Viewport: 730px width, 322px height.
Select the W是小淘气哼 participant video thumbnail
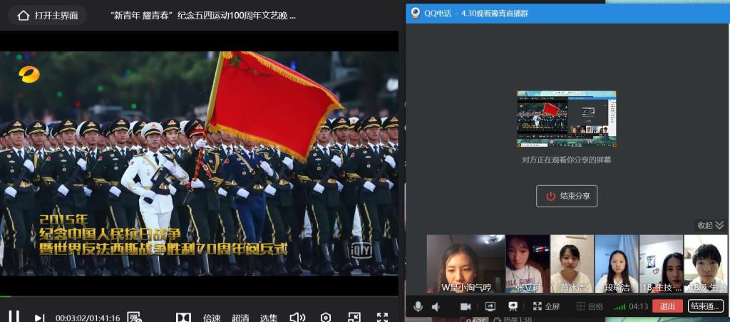point(466,264)
